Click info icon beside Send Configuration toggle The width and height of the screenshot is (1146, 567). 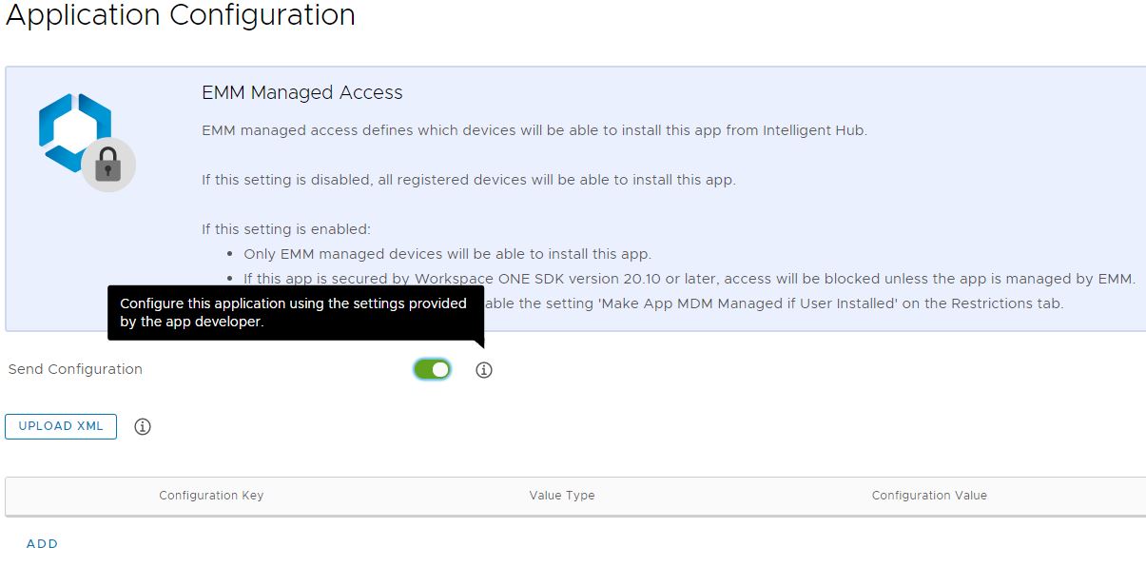tap(484, 370)
